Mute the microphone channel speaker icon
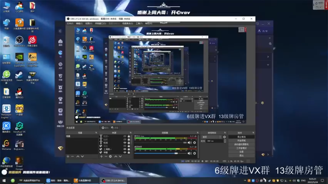 pyautogui.click(x=189, y=143)
